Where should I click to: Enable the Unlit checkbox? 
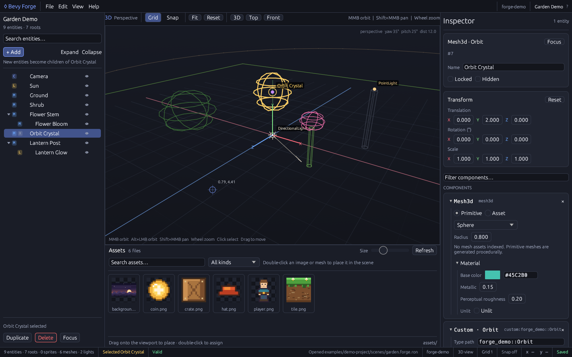coord(477,311)
